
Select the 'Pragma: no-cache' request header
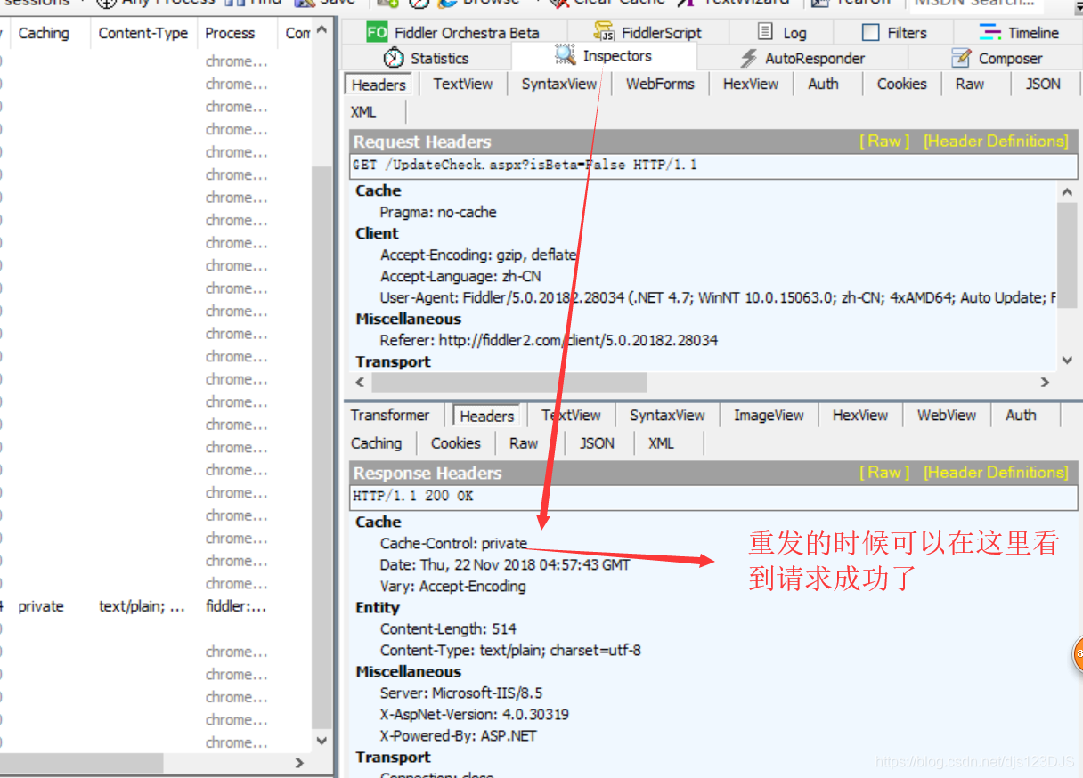(x=438, y=212)
